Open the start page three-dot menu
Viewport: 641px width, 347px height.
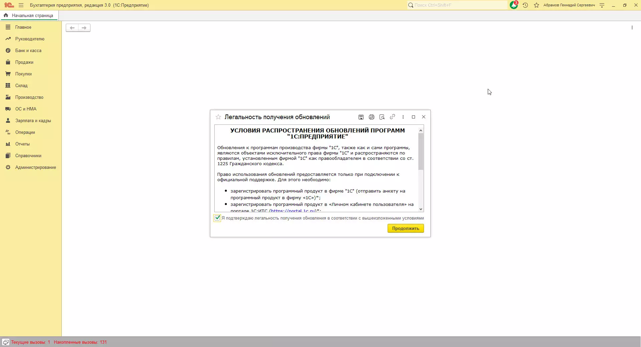click(632, 28)
